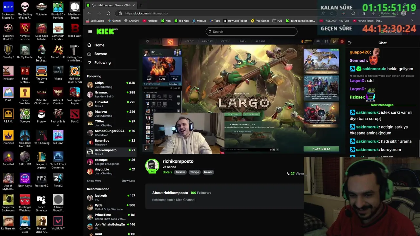
Task: Go to Home in the sidebar
Action: (99, 45)
